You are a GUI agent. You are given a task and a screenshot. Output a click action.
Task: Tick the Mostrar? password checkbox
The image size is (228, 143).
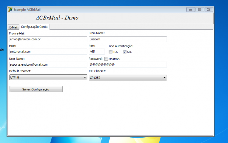(106, 59)
